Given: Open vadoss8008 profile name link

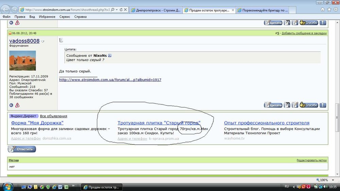Looking at the screenshot, I should point(24,41).
